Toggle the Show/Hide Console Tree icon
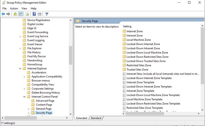205x126 pixels. (20, 14)
